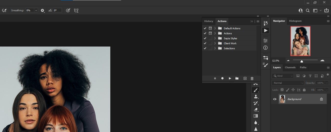Filter layers by adjustment layers icon
Image resolution: width=331 pixels, height=132 pixels.
pyautogui.click(x=304, y=76)
